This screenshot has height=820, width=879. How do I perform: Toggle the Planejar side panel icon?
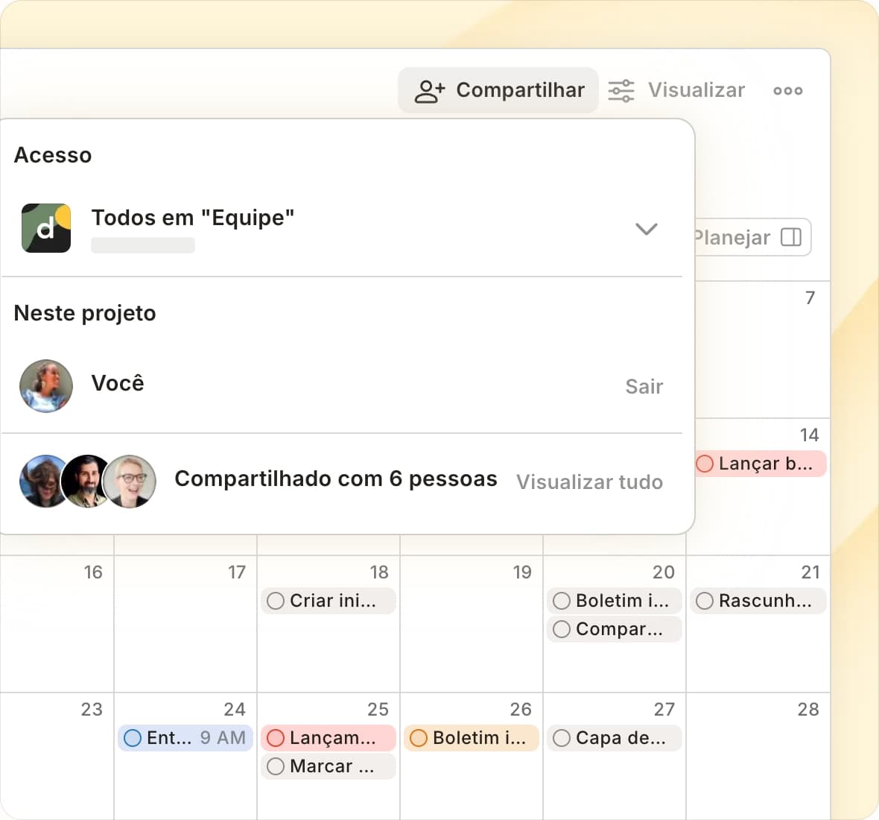[790, 238]
